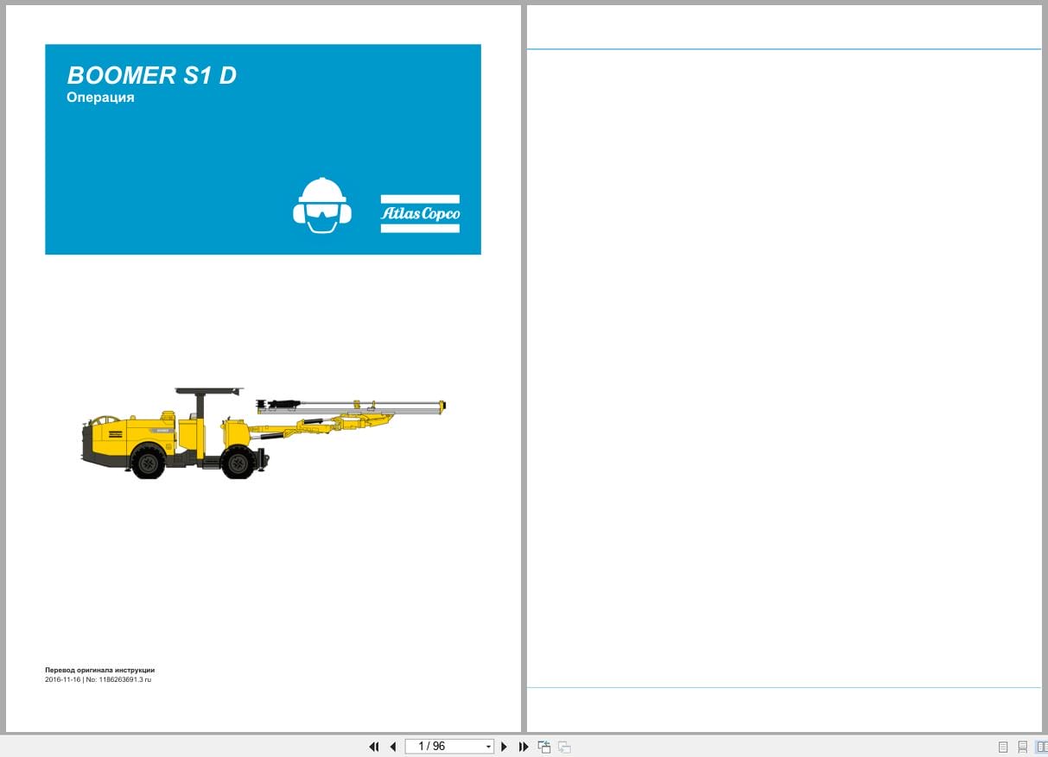The width and height of the screenshot is (1048, 757).
Task: Go to the first page
Action: coord(374,747)
